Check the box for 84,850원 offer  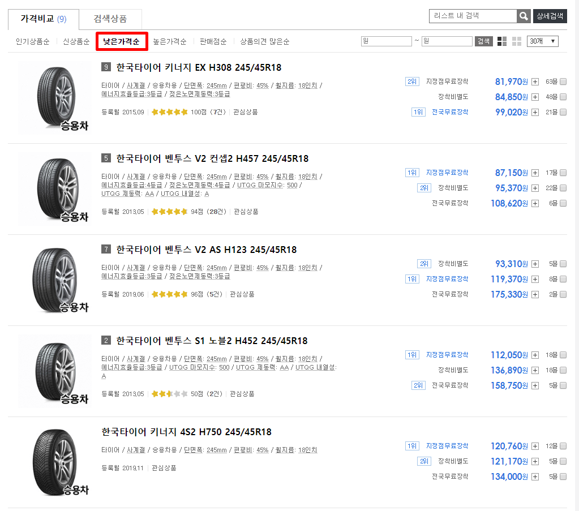563,97
